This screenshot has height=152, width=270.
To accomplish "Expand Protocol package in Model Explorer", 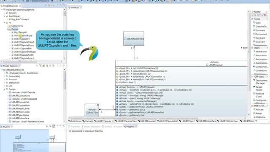I will [5, 79].
